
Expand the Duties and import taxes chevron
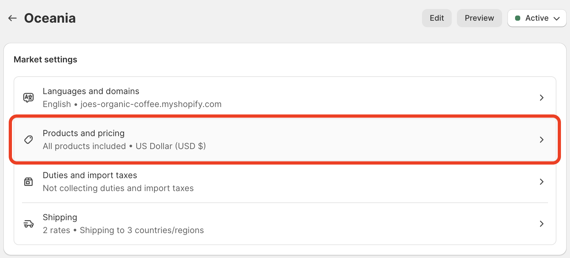[542, 182]
